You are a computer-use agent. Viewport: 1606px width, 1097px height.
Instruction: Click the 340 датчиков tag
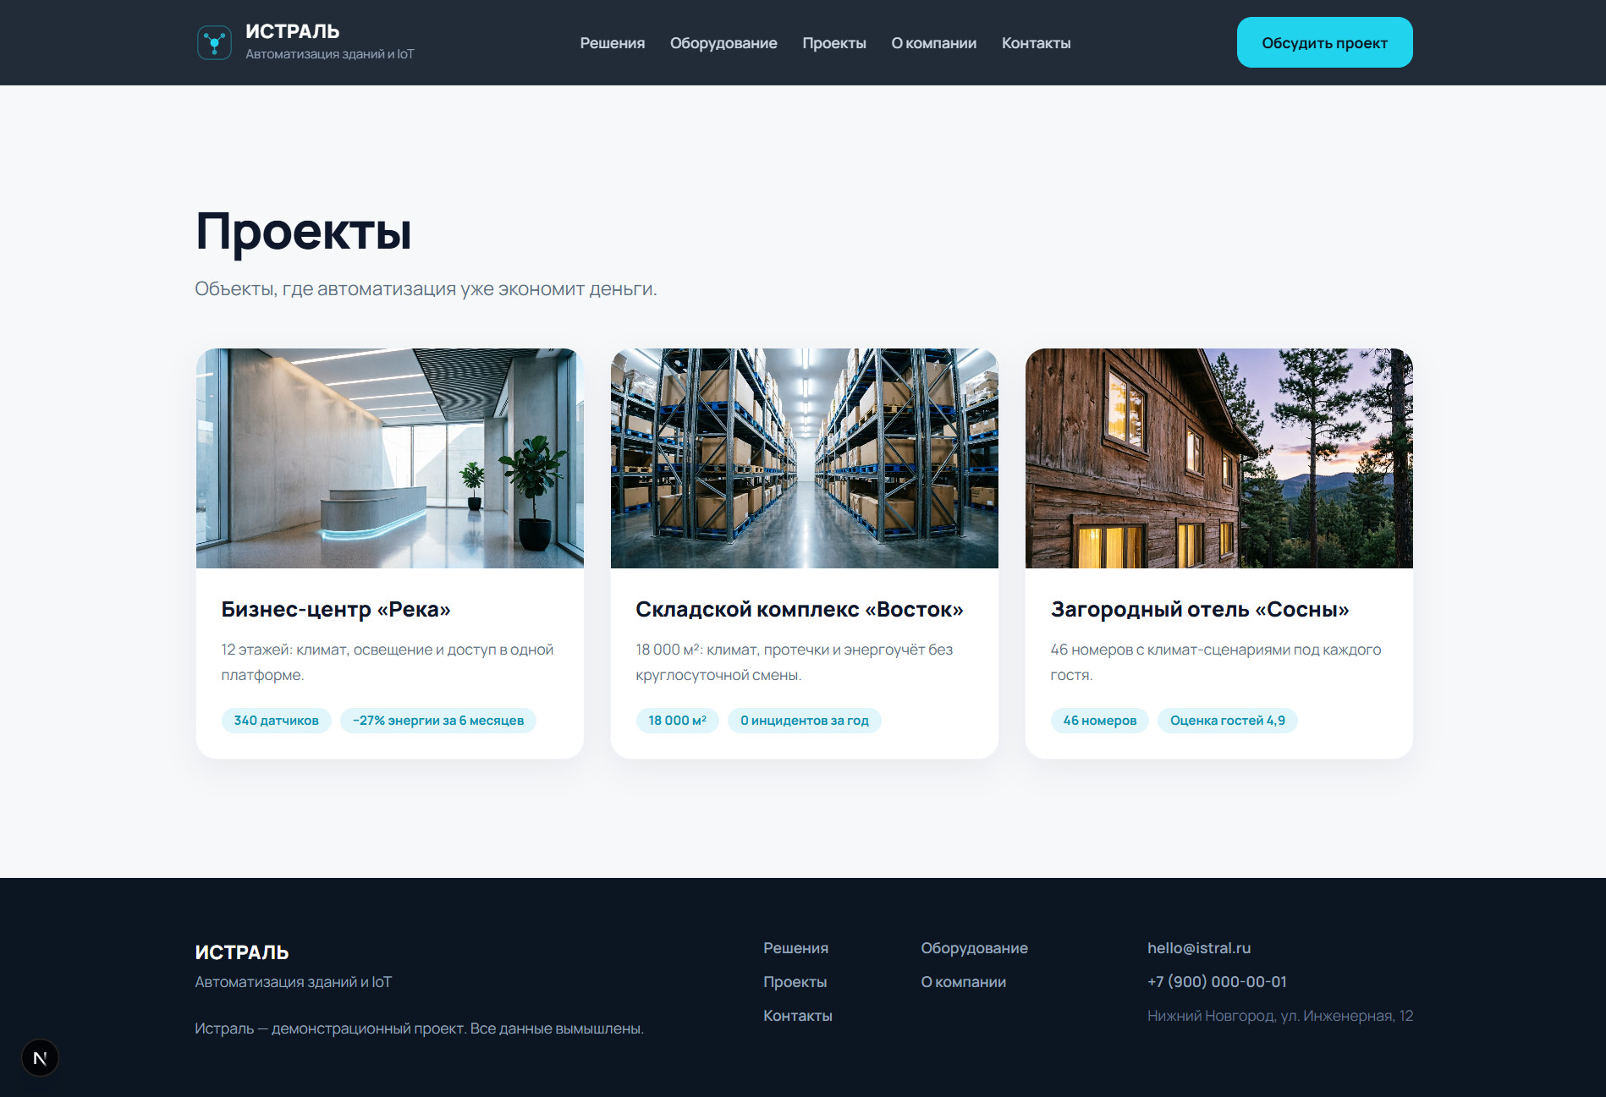tap(277, 721)
